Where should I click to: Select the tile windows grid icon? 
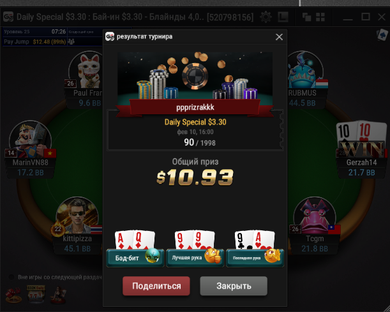pyautogui.click(x=320, y=17)
